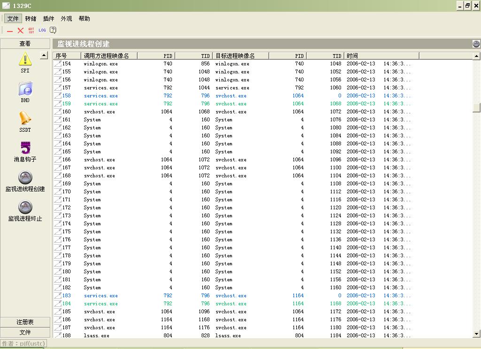Expand the 文件 sidebar section at bottom
The width and height of the screenshot is (481, 349).
coord(25,333)
